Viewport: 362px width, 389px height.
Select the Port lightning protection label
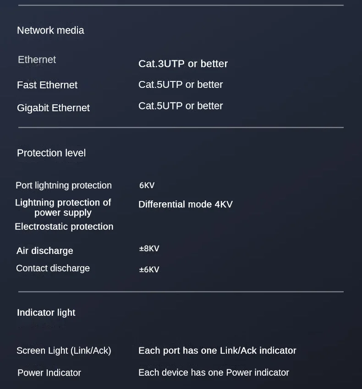64,185
